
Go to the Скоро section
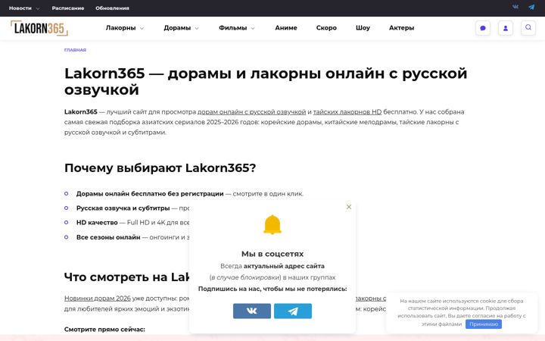[326, 28]
